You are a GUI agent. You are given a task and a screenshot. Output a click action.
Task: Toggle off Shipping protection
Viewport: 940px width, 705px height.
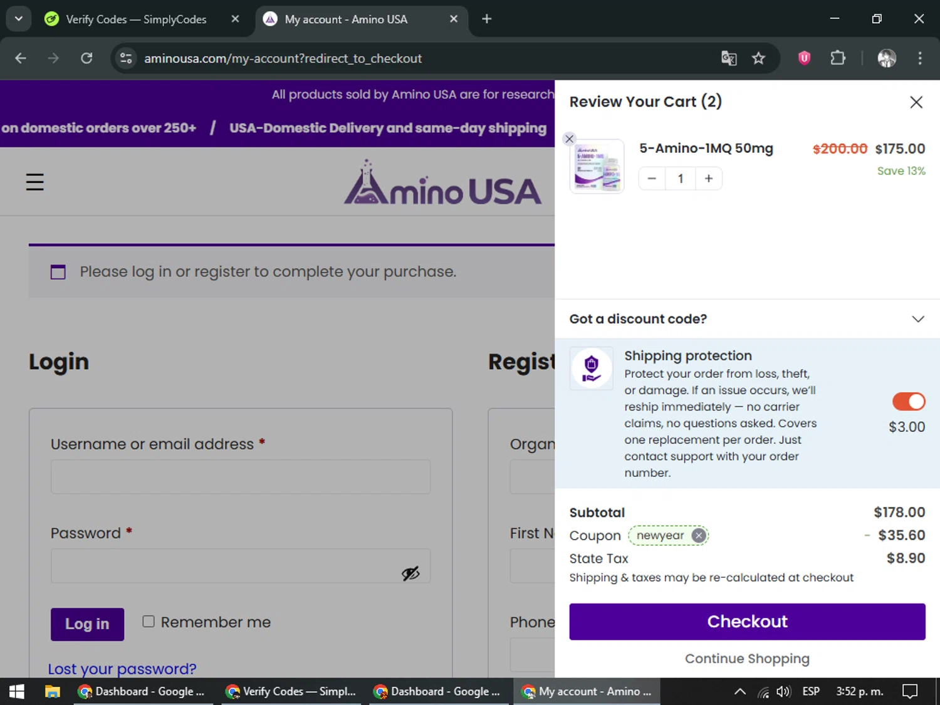point(909,402)
